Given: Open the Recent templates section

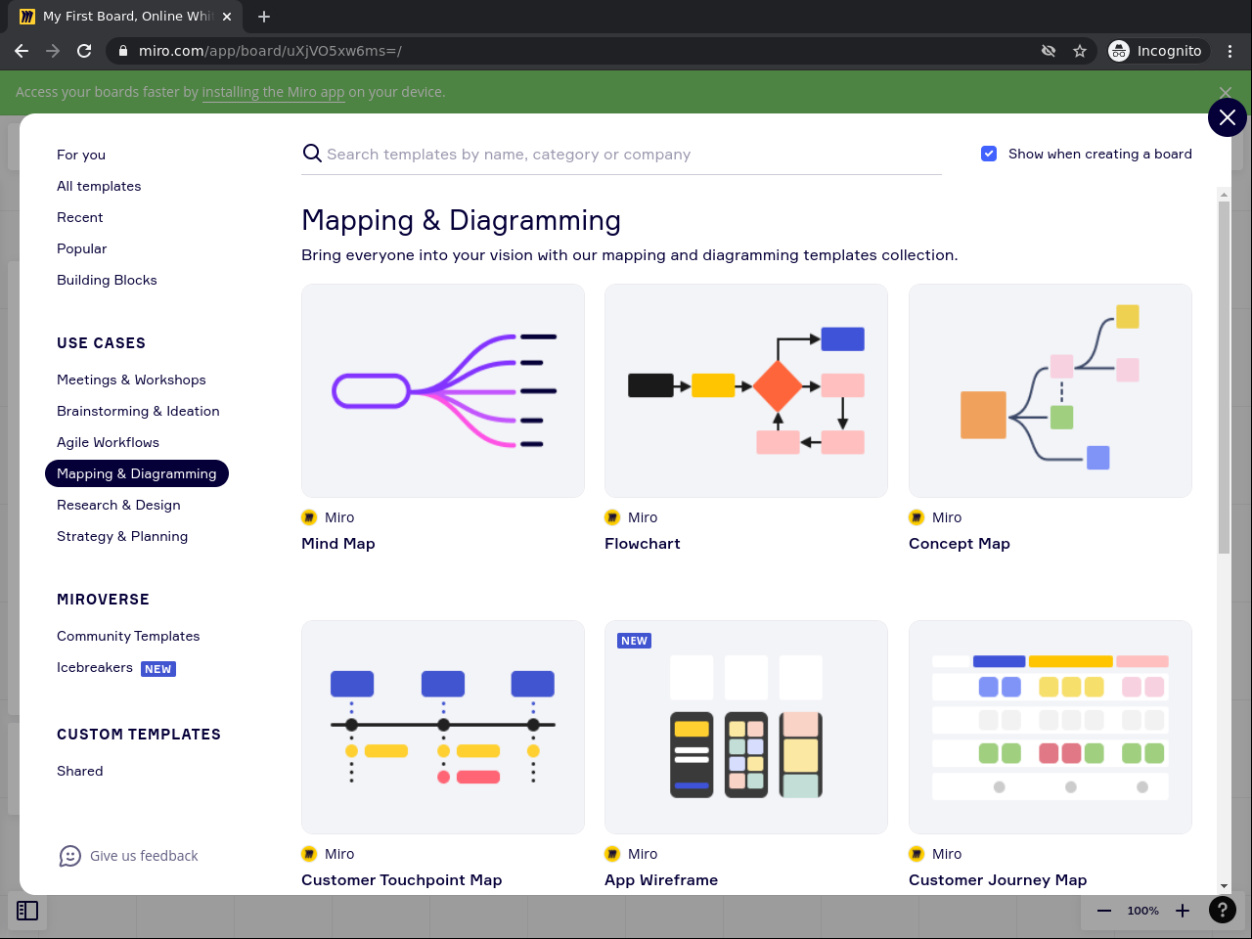Looking at the screenshot, I should [x=80, y=217].
